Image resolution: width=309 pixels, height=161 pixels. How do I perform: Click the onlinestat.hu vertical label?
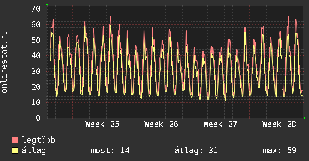[4, 62]
